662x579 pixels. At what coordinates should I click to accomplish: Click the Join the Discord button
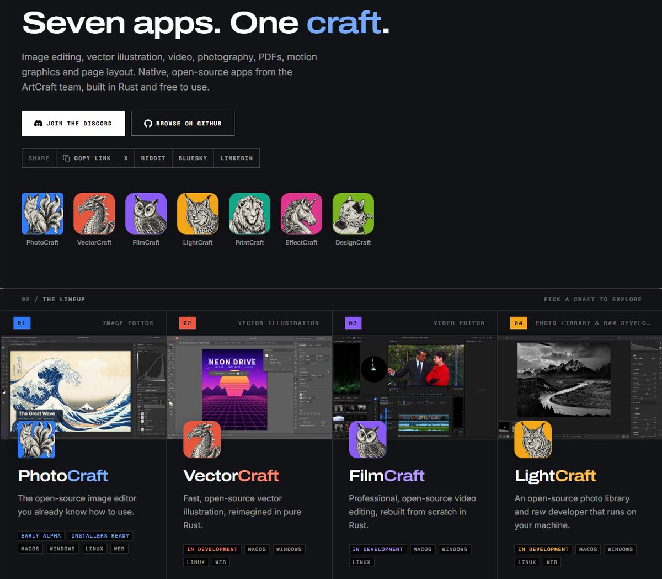(73, 123)
